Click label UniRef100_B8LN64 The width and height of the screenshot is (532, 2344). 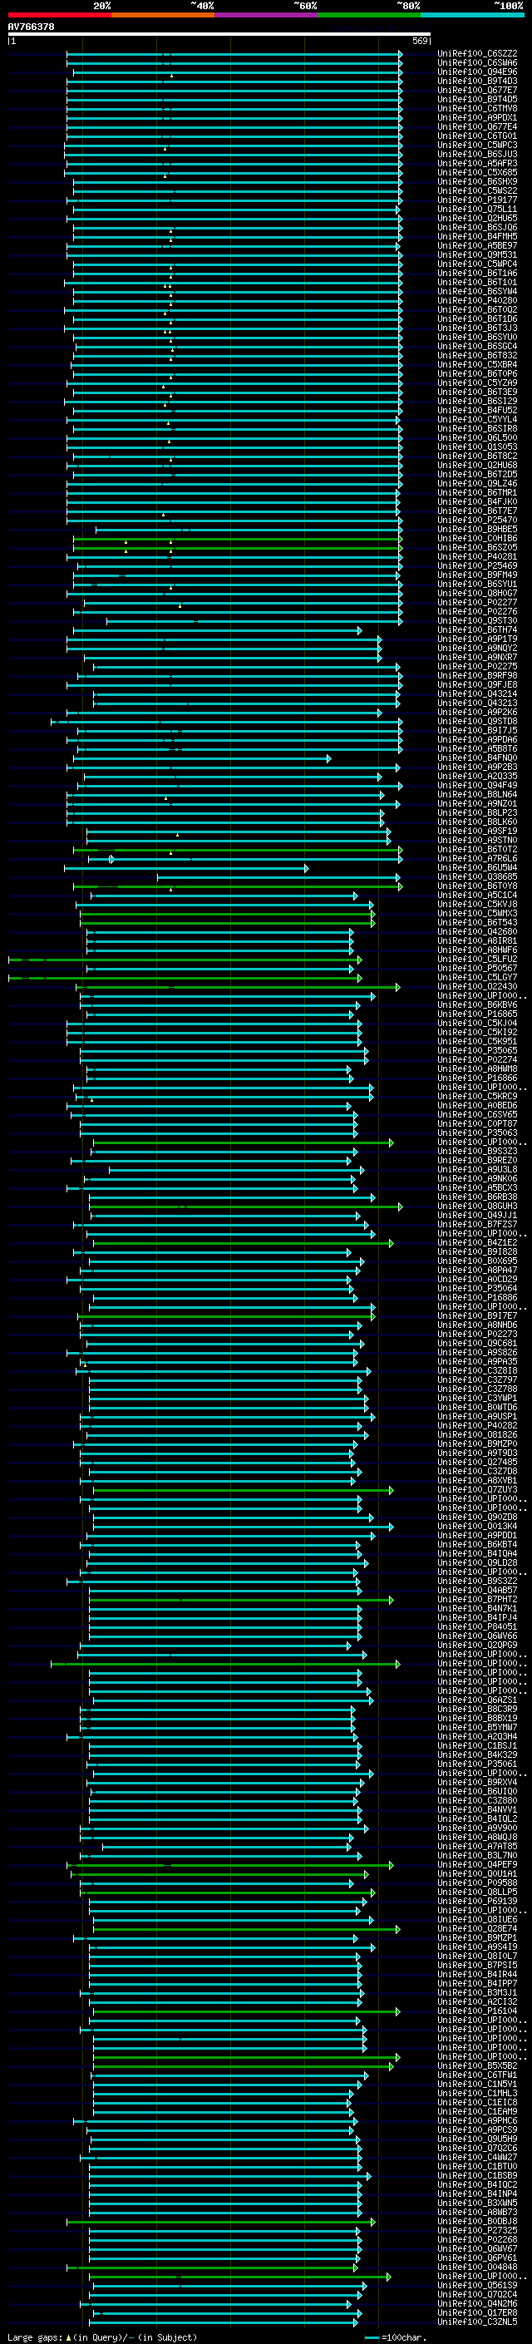tap(477, 794)
